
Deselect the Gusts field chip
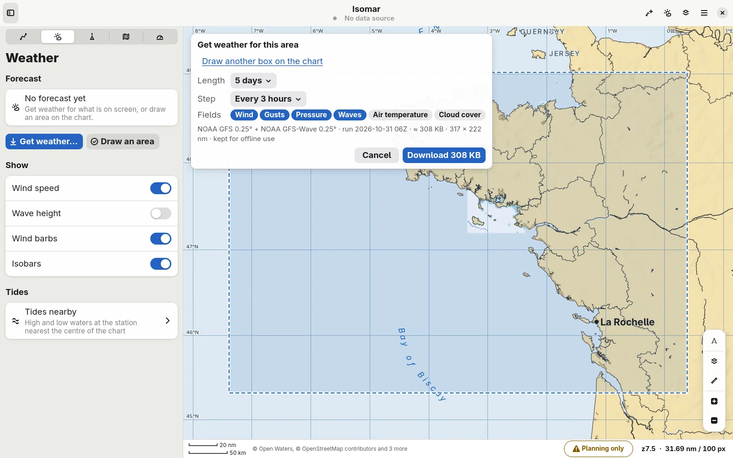pos(274,115)
